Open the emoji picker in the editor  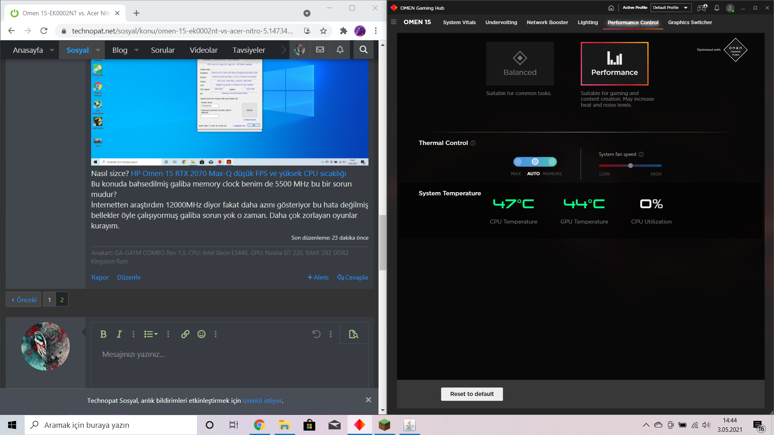pos(202,334)
